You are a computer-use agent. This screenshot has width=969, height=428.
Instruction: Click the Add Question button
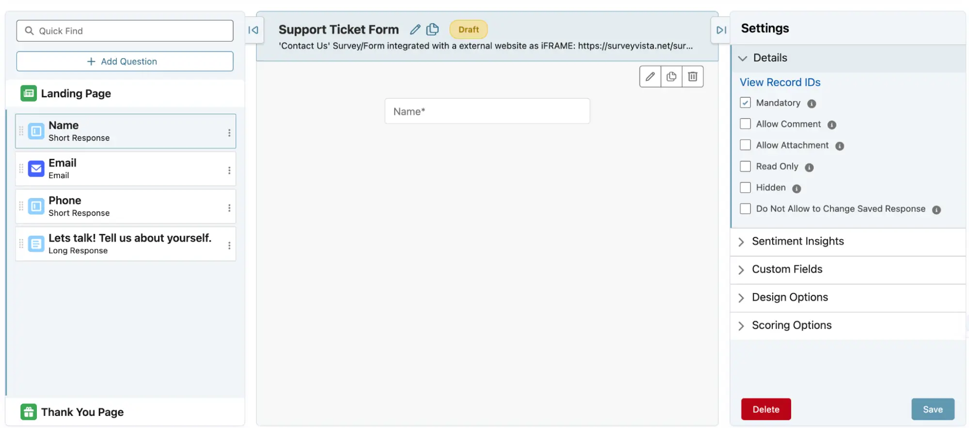coord(125,61)
